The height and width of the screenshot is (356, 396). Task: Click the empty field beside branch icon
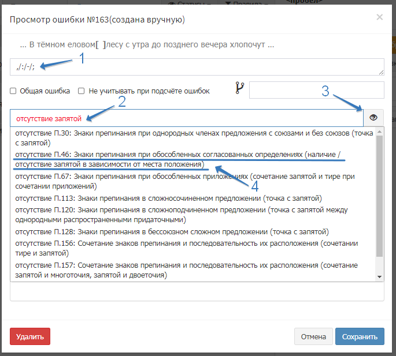click(x=316, y=90)
